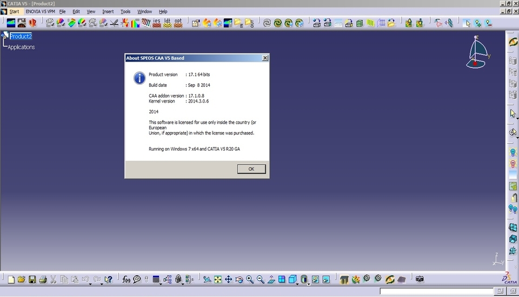Click the selection arrow in right toolbar
This screenshot has width=519, height=297.
click(513, 113)
